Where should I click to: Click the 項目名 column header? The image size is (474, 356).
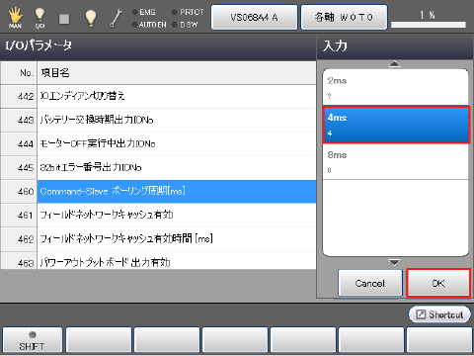(177, 72)
